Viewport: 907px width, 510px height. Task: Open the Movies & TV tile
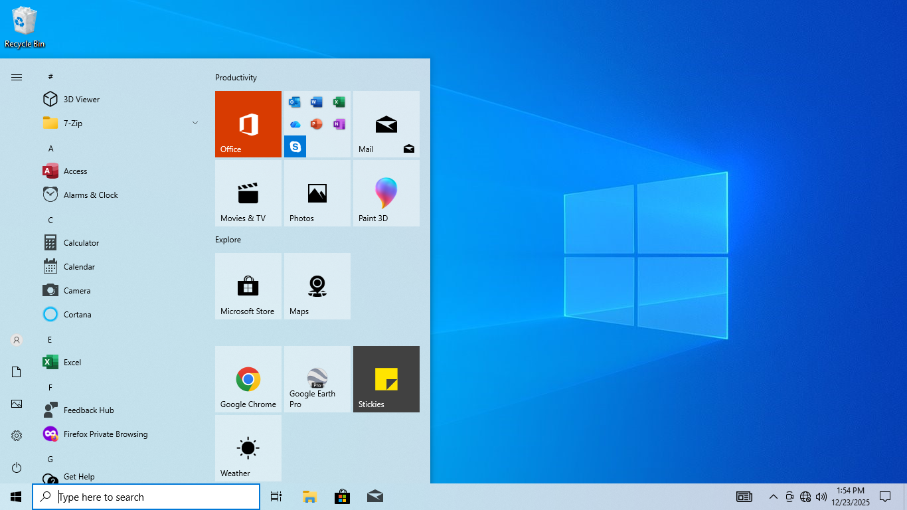point(248,193)
